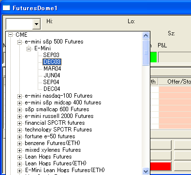Click the P&L value field

(x=175, y=57)
